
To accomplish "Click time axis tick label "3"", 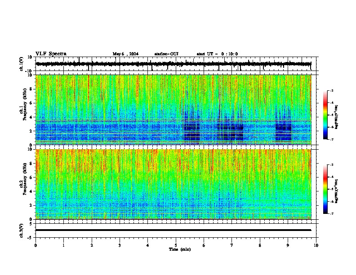I will tap(120, 245).
